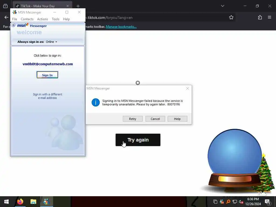The image size is (276, 207).
Task: Click the MSN Messenger taskbar icon
Action: click(46, 202)
